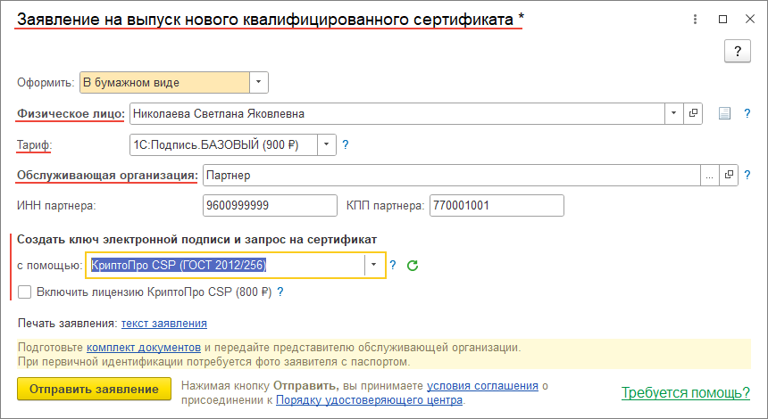Screen dimensions: 768x419
Task: Expand the crypto provider dropdown arrow
Action: pyautogui.click(x=374, y=266)
